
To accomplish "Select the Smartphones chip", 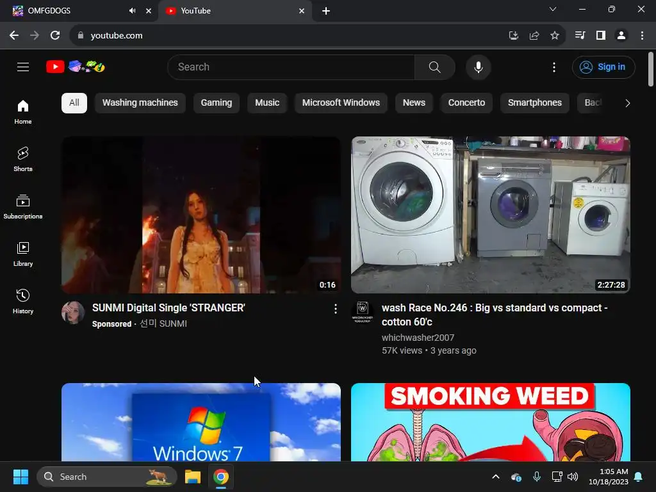I will point(535,103).
